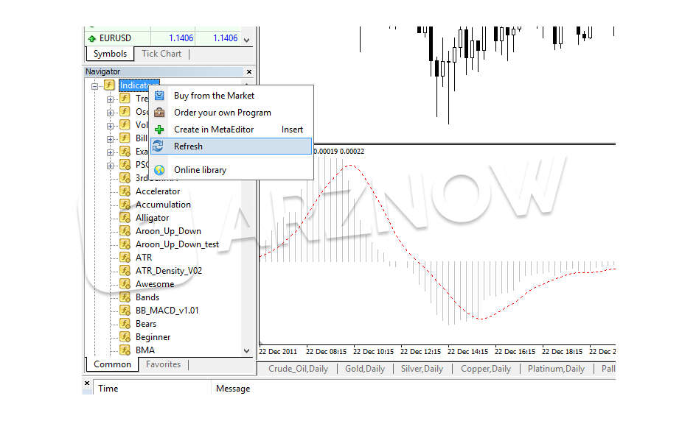This screenshot has height=421, width=696.
Task: Select the Aroon_Up_Down_test indicator name
Action: click(177, 244)
